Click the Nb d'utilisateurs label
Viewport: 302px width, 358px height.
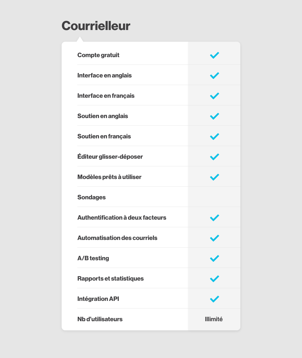point(100,319)
